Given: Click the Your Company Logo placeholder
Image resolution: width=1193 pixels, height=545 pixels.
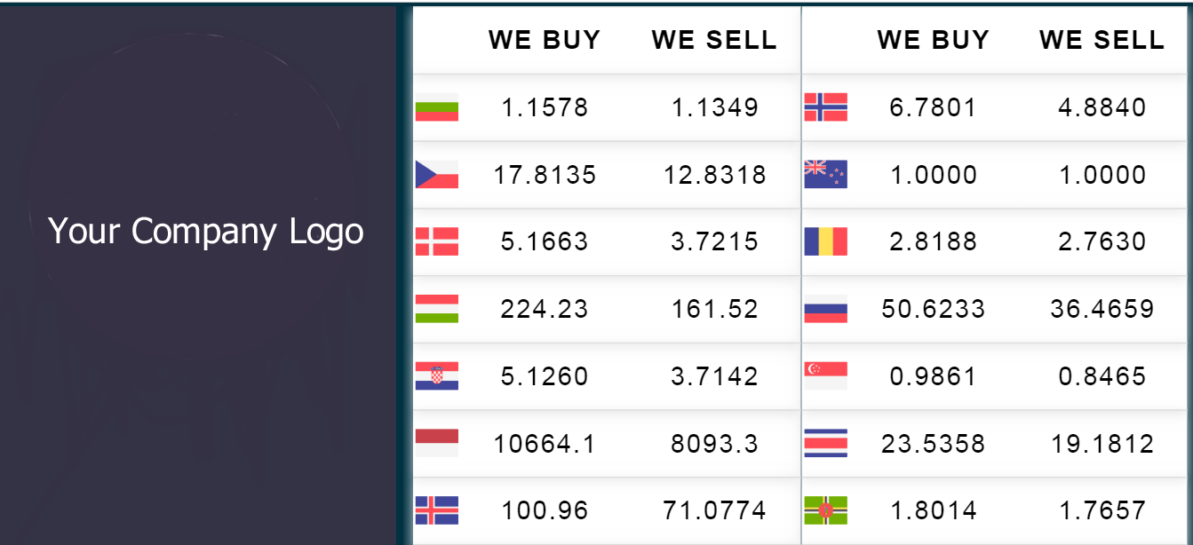Looking at the screenshot, I should (x=206, y=232).
